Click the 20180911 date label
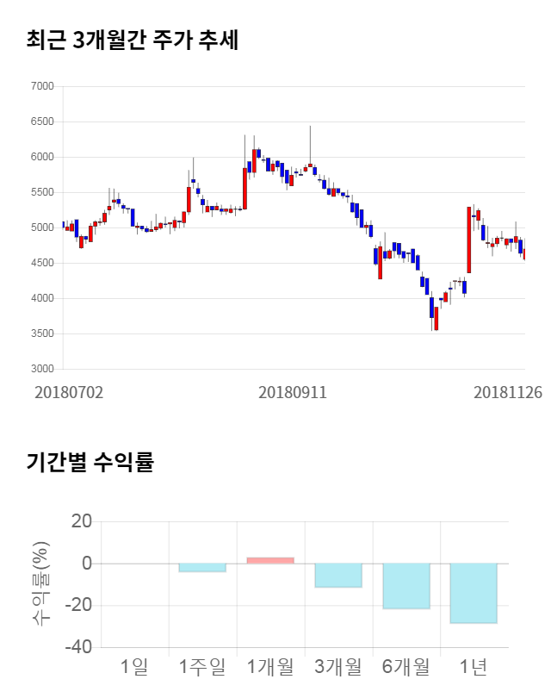Image resolution: width=551 pixels, height=698 pixels. (293, 392)
